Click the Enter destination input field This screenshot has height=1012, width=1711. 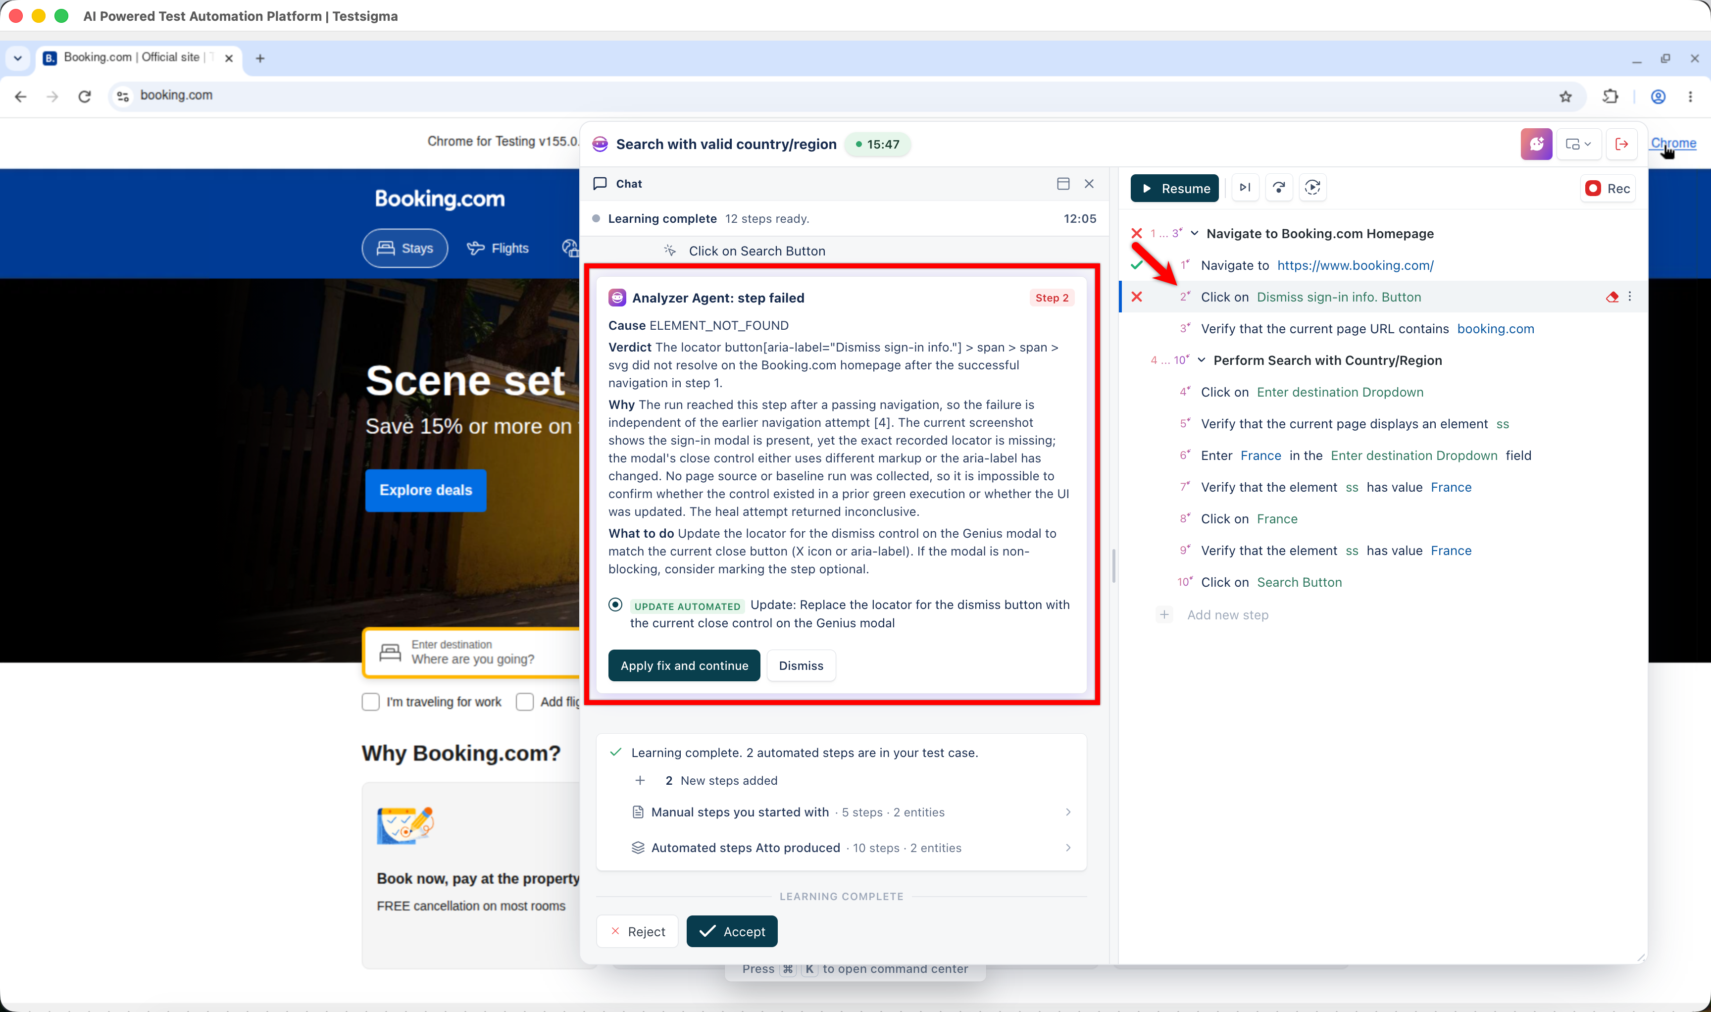click(471, 652)
